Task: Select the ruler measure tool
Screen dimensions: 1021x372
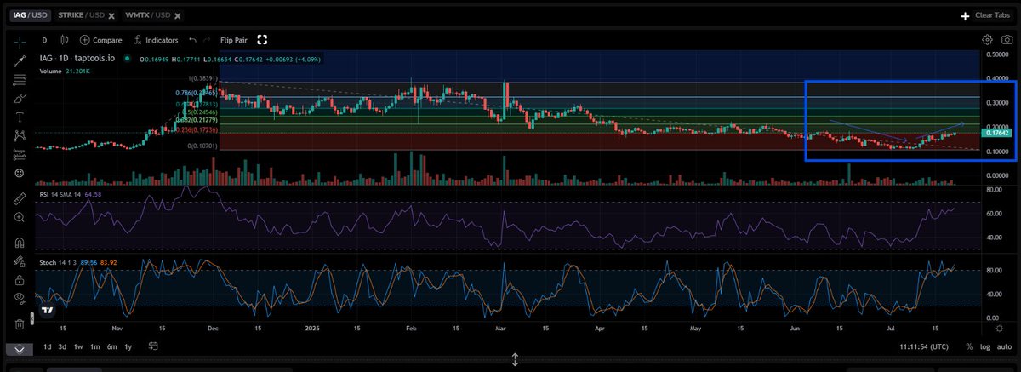Action: pos(20,197)
